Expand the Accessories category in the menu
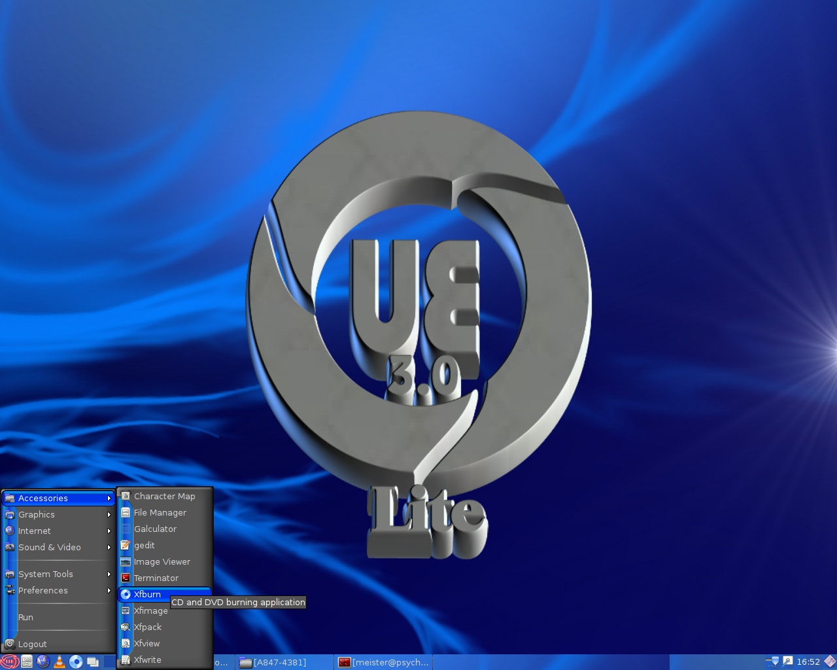 pyautogui.click(x=59, y=498)
